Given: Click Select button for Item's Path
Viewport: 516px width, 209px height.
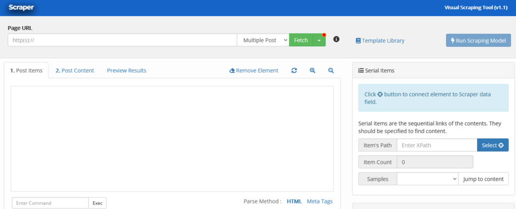Looking at the screenshot, I should click(x=492, y=145).
